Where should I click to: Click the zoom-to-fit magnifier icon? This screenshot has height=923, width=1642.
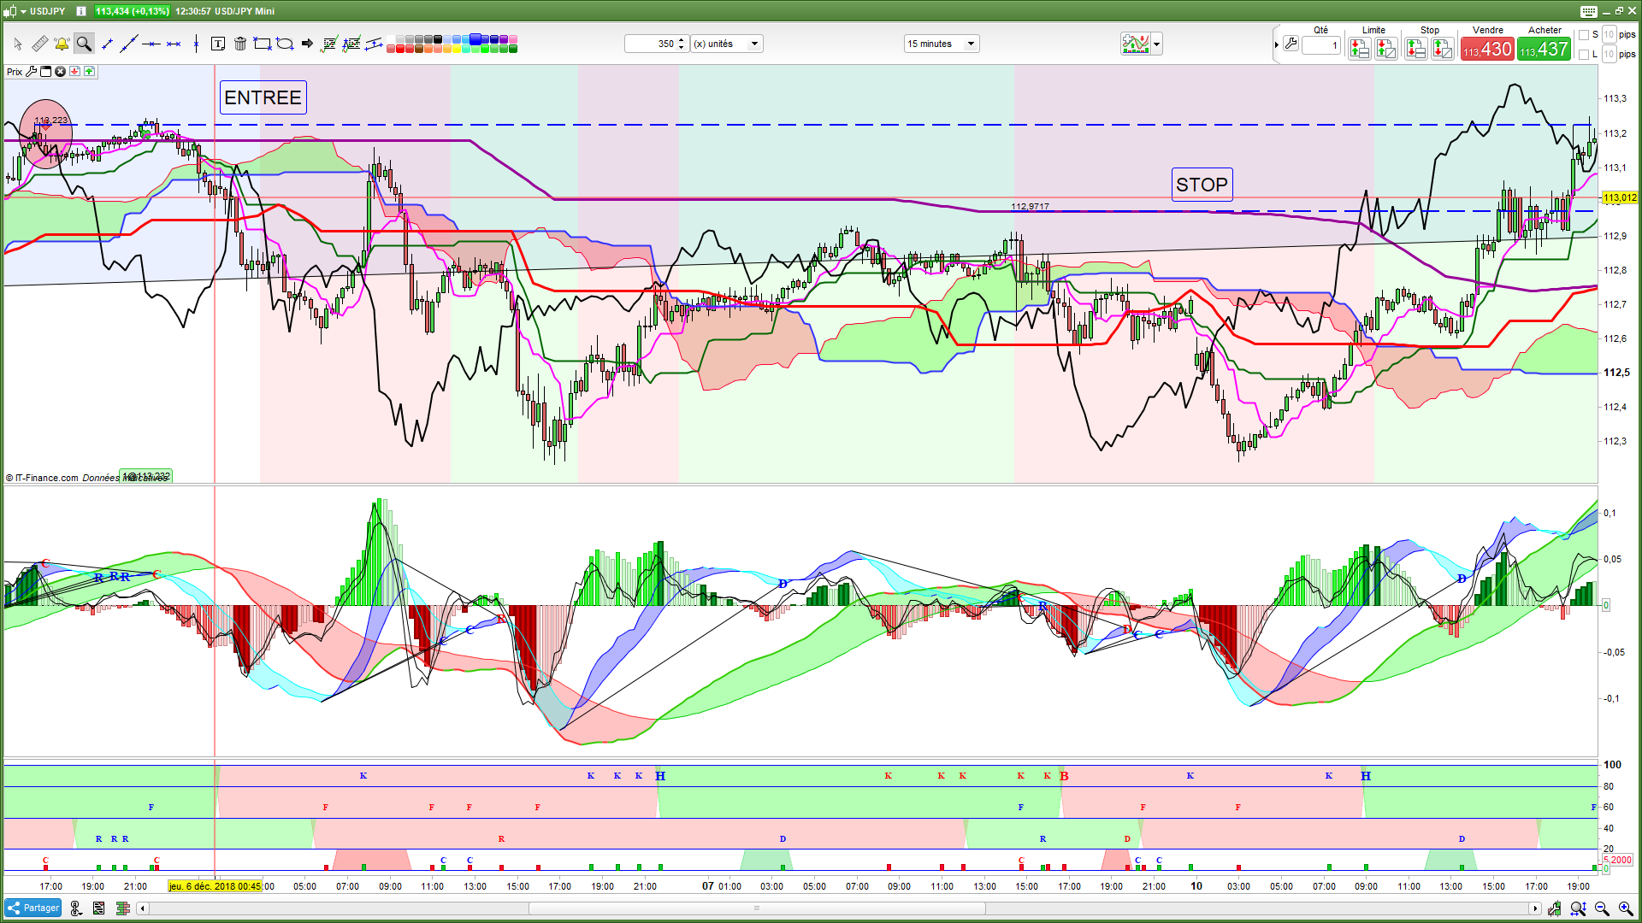point(1579,908)
